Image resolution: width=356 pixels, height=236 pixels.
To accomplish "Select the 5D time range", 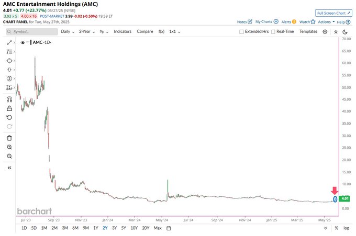I will 34,228.
